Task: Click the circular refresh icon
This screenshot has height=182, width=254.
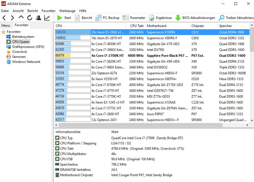Action: coord(30,17)
